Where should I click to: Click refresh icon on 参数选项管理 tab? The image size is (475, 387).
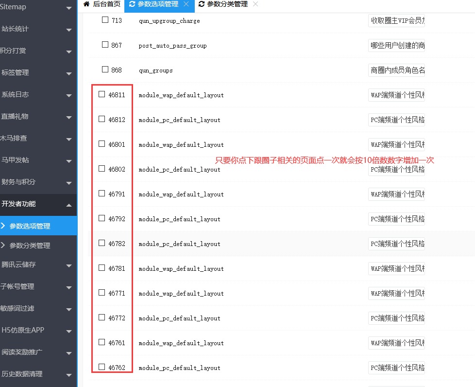pyautogui.click(x=132, y=4)
